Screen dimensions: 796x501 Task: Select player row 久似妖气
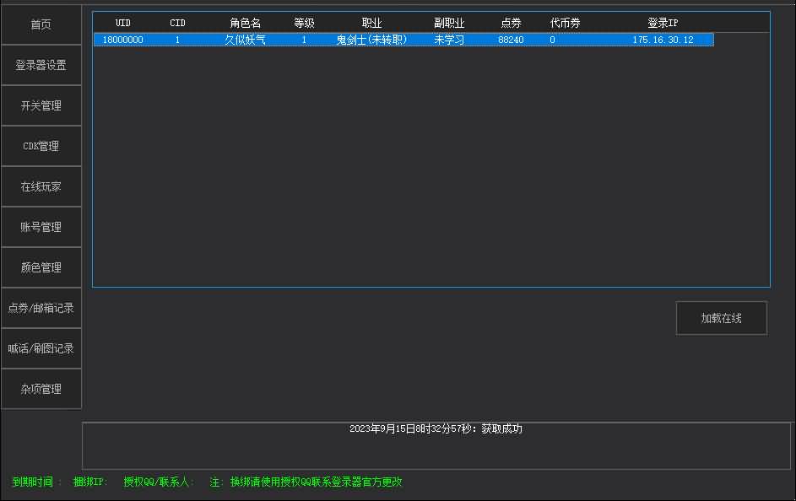[x=245, y=40]
